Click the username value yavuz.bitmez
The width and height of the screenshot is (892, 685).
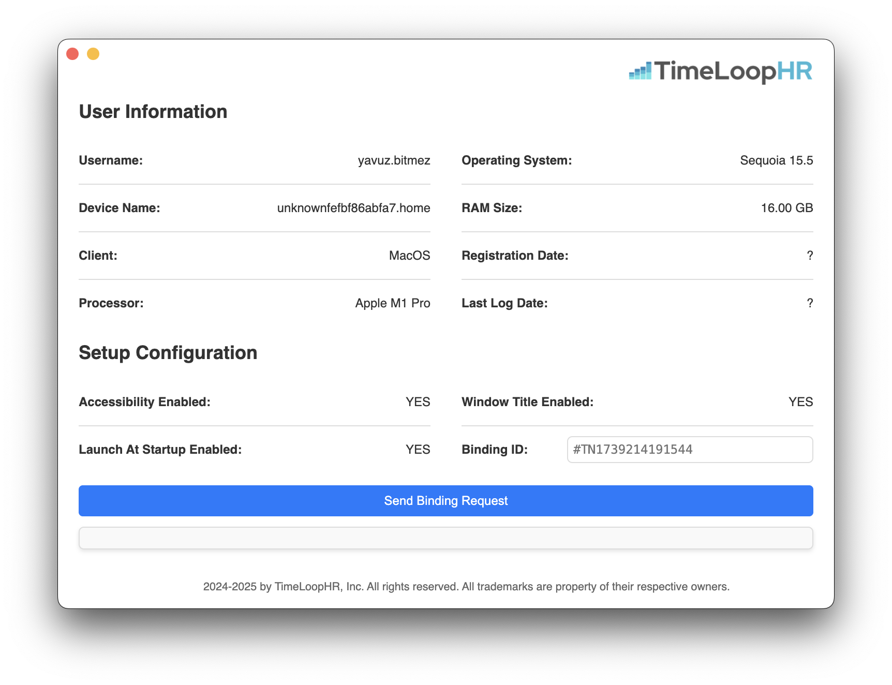394,160
